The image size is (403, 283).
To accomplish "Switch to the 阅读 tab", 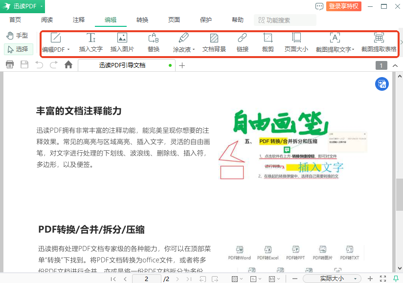I will [x=47, y=20].
